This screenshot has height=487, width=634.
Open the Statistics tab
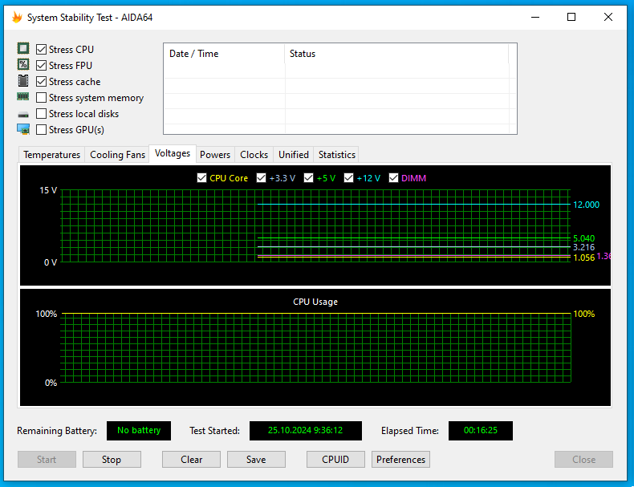(336, 155)
